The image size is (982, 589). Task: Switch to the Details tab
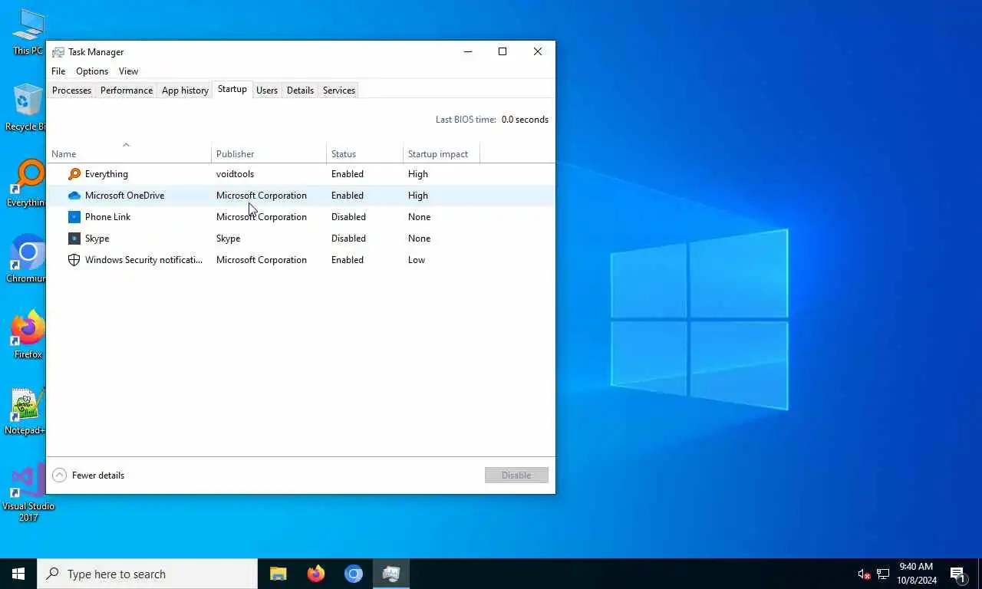tap(300, 90)
